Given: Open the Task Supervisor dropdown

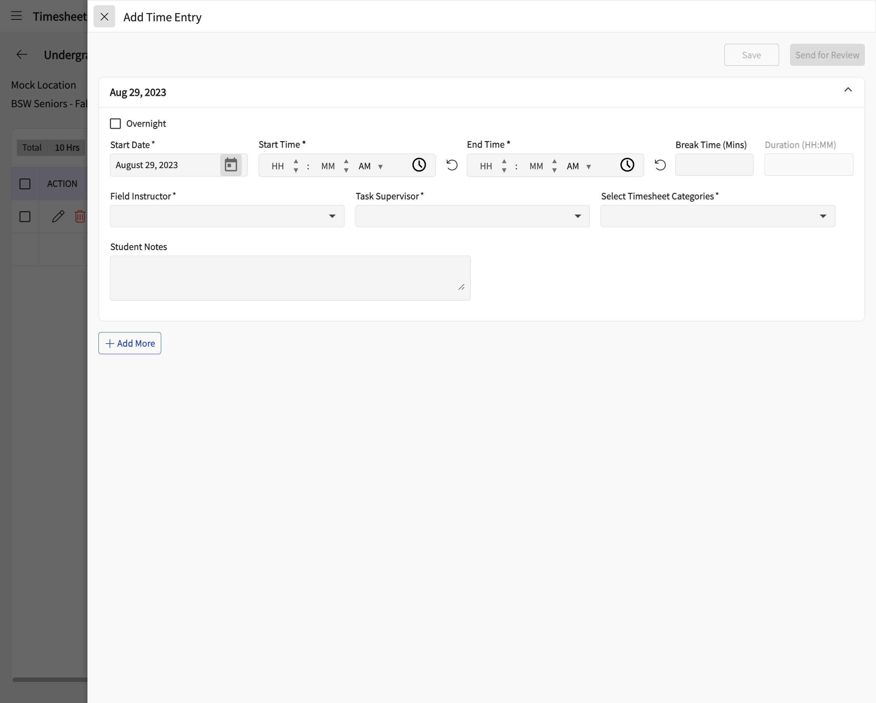Looking at the screenshot, I should [472, 216].
